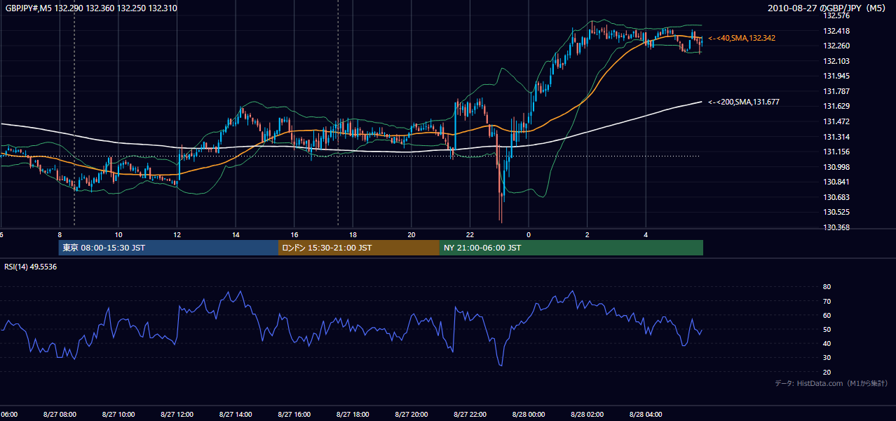This screenshot has height=421, width=896.
Task: Click price axis value 131.629
Action: (x=836, y=106)
